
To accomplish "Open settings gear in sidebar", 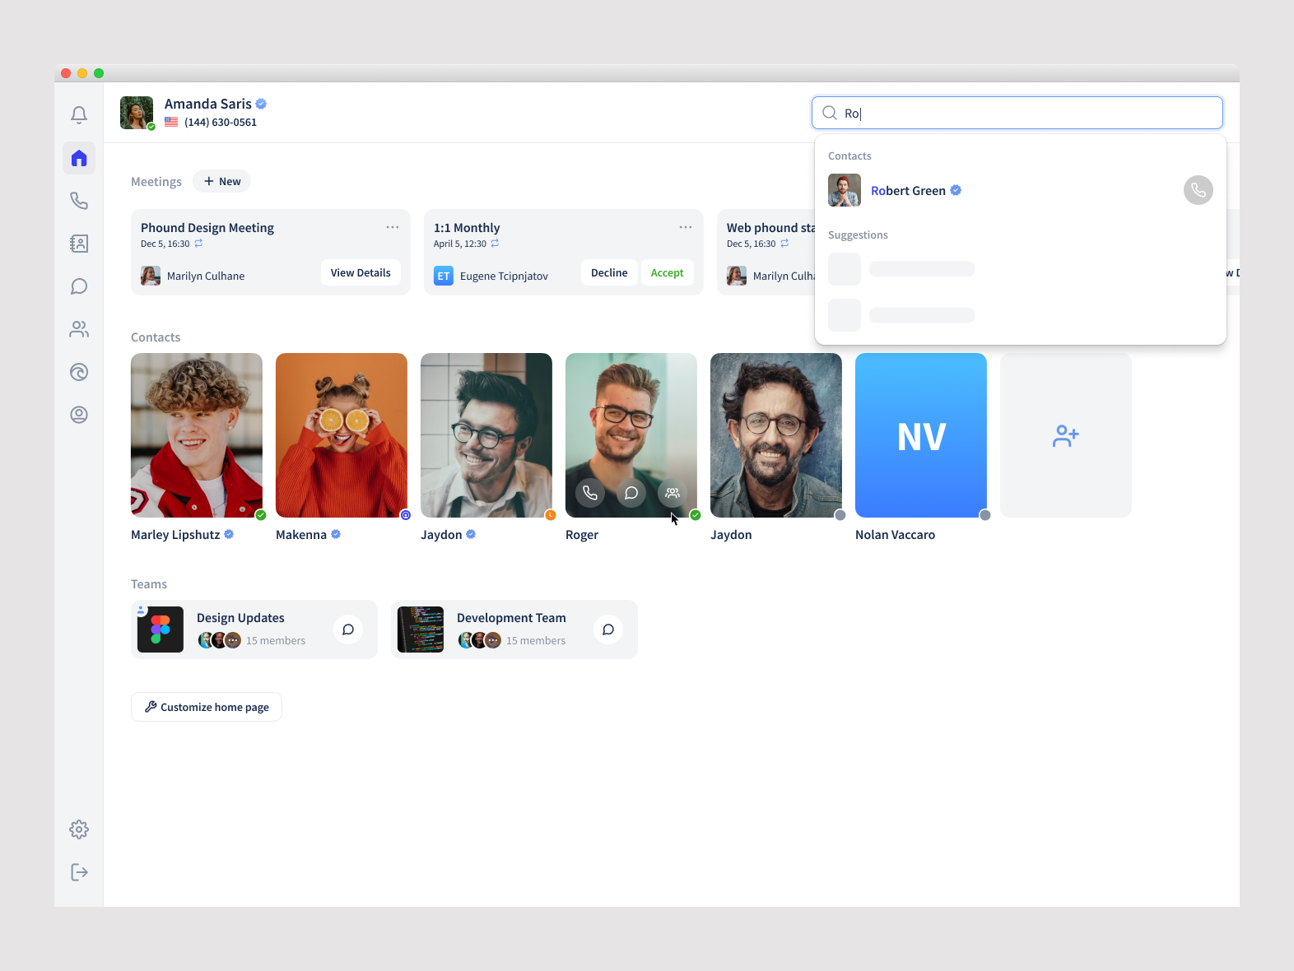I will [x=79, y=829].
